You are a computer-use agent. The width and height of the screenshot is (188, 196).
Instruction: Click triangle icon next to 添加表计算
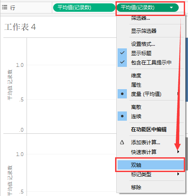click(x=122, y=143)
